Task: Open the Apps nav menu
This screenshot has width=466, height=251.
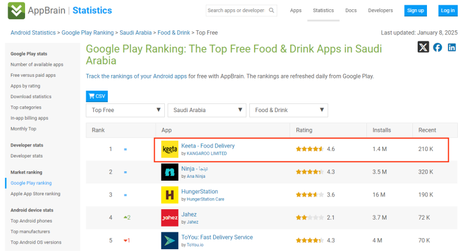Action: tap(296, 10)
